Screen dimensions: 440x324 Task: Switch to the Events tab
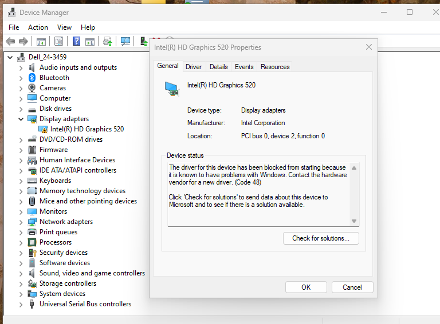(x=244, y=67)
